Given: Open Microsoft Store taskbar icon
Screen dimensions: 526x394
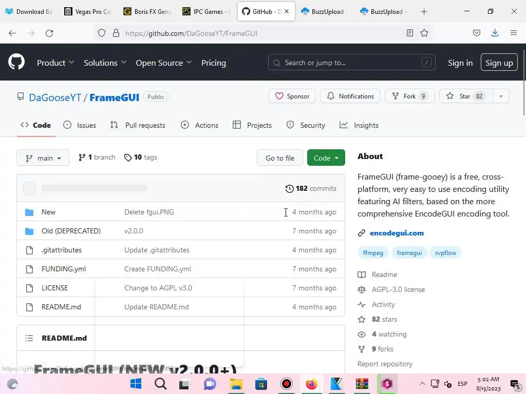Looking at the screenshot, I should (x=261, y=384).
